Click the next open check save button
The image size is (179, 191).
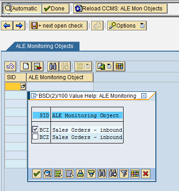coord(58,26)
